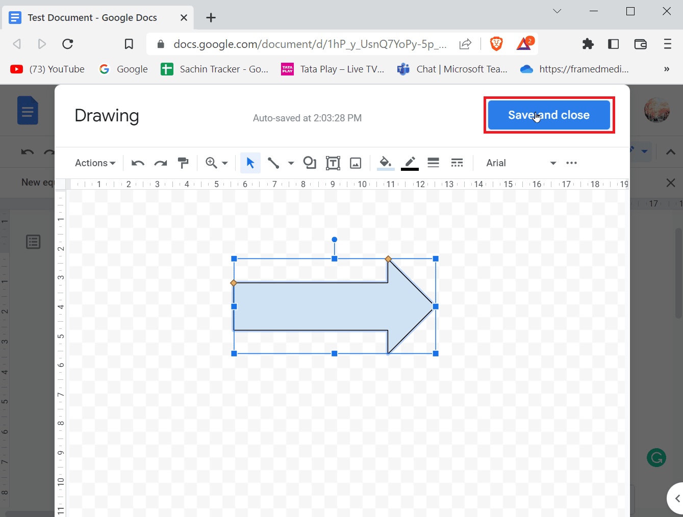Open the Shape tool
The width and height of the screenshot is (683, 517).
point(310,163)
